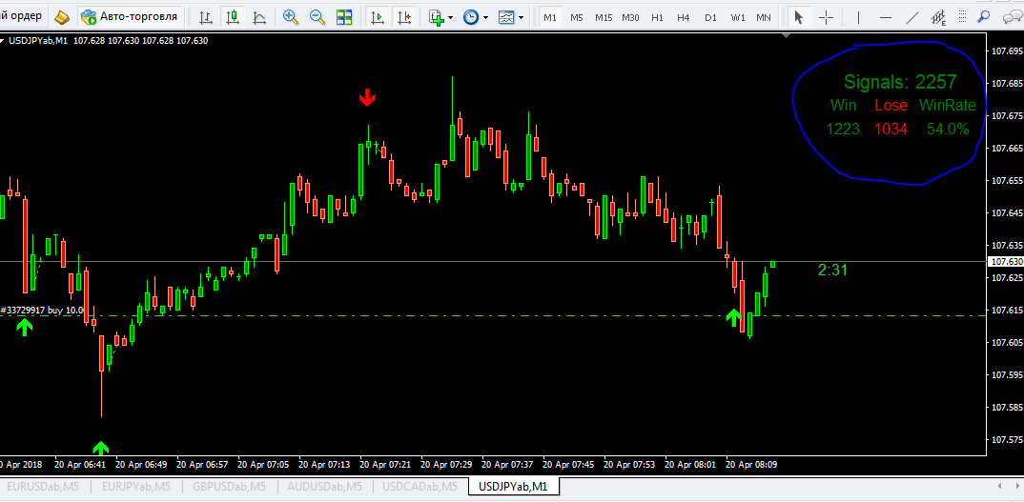Image resolution: width=1024 pixels, height=502 pixels.
Task: Click the blue search magnifier icon
Action: tap(984, 17)
